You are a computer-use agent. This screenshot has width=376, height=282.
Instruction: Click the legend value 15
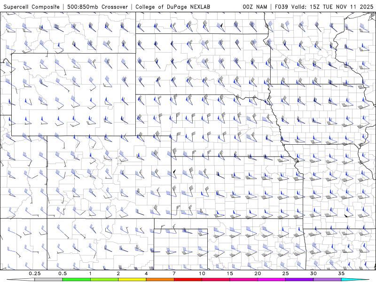[x=230, y=274]
